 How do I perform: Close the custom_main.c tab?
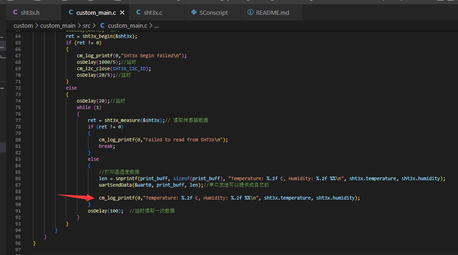pyautogui.click(x=122, y=12)
